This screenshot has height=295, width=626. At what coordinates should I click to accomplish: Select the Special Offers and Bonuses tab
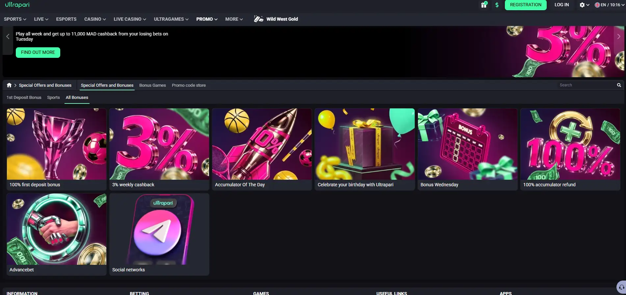[x=107, y=85]
